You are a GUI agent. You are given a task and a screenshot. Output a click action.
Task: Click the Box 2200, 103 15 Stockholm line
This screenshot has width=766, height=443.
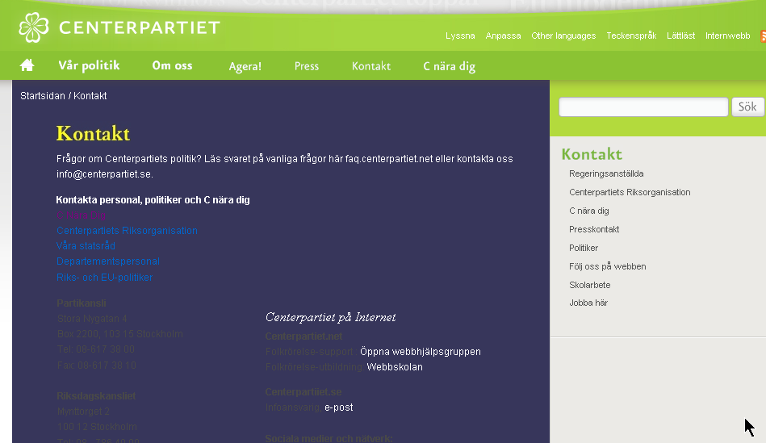coord(119,334)
